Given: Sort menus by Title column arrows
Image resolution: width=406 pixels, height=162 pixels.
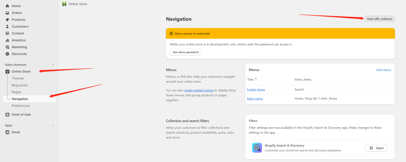Looking at the screenshot, I should point(256,79).
